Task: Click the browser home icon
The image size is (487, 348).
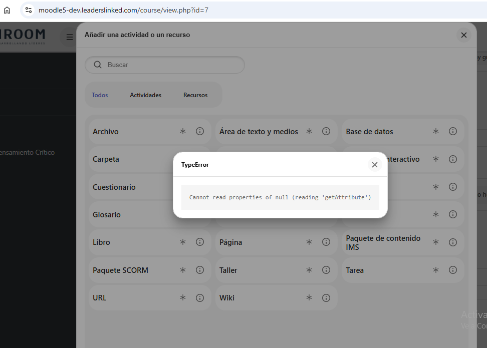Action: pos(7,10)
